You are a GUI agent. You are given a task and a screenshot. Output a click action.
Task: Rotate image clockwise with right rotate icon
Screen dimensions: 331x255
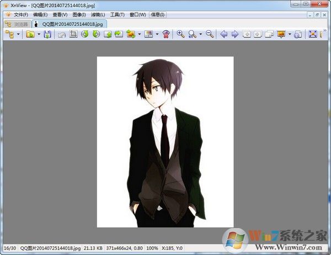coord(96,34)
